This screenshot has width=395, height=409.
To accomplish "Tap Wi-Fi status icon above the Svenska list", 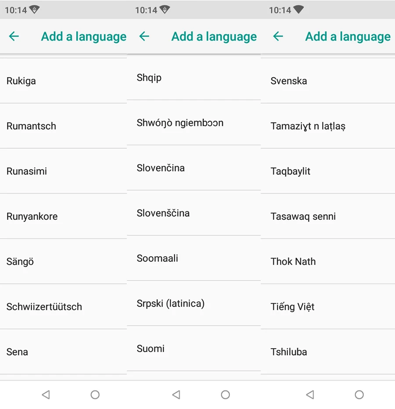I will [x=298, y=10].
